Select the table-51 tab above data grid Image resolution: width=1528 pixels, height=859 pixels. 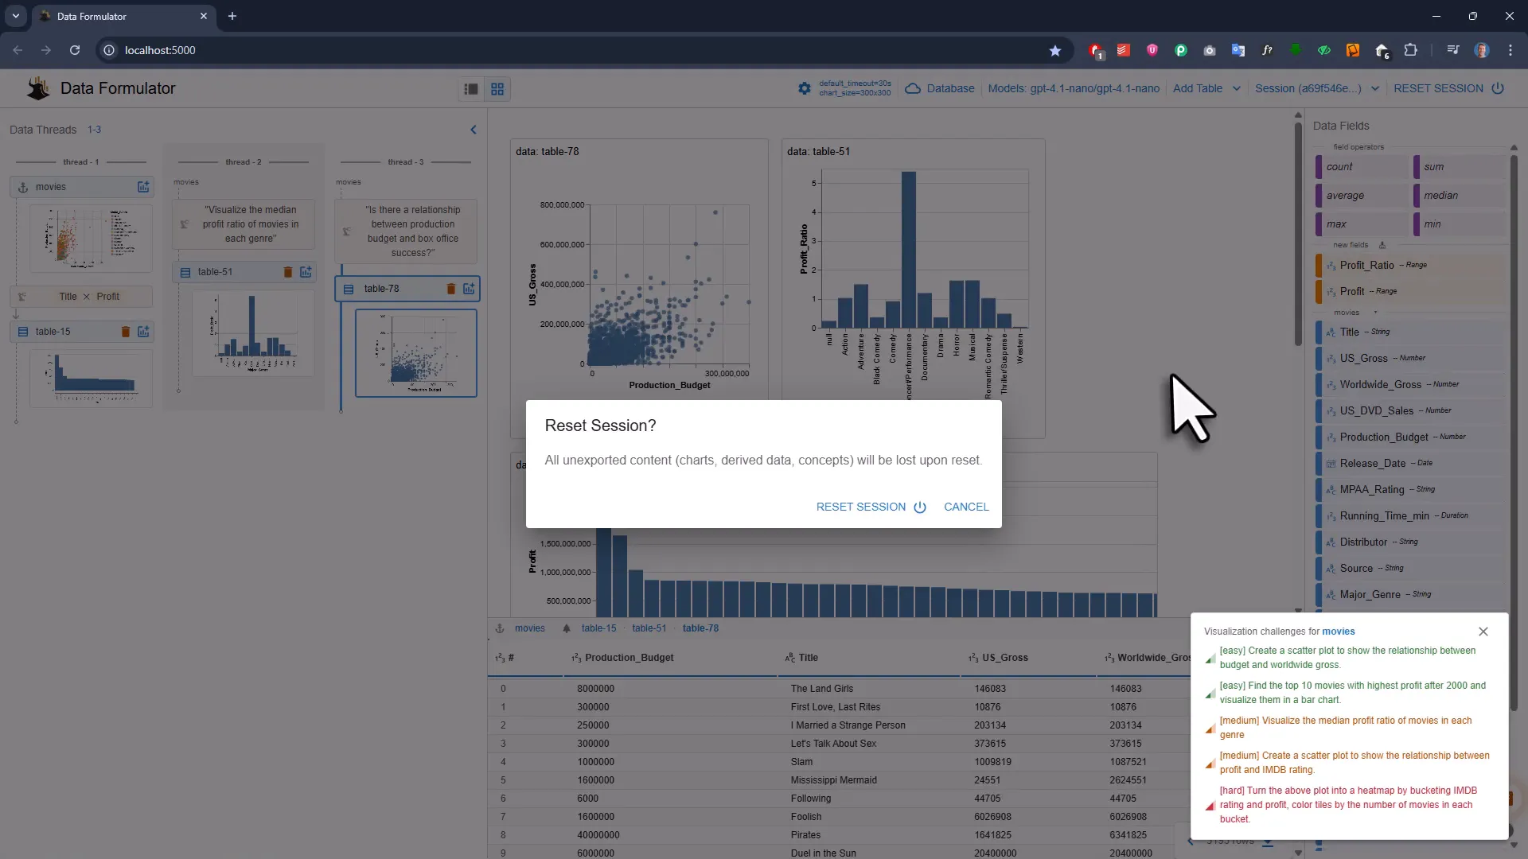pyautogui.click(x=649, y=628)
